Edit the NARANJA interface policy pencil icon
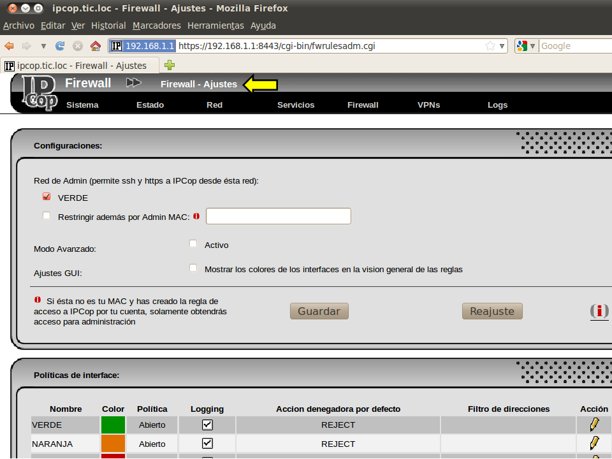The width and height of the screenshot is (612, 459). (594, 443)
